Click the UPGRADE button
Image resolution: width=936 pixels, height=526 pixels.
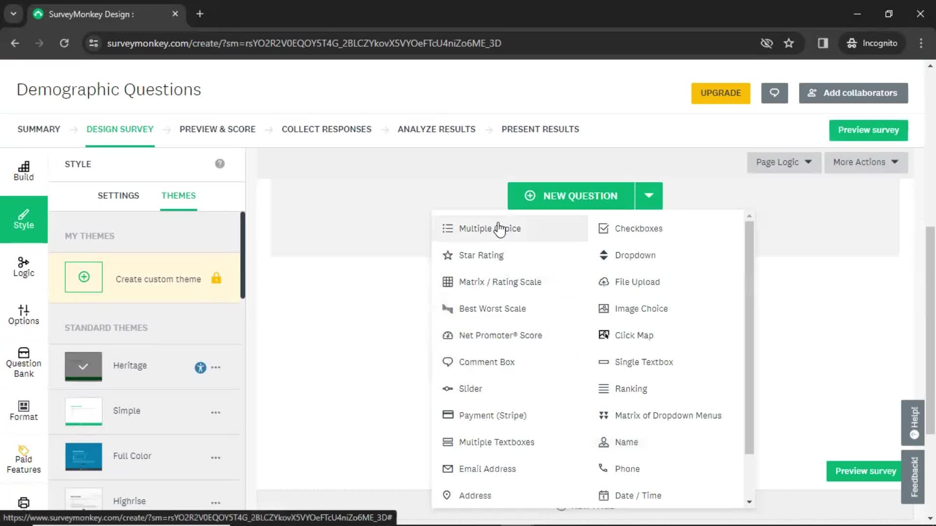pos(721,93)
